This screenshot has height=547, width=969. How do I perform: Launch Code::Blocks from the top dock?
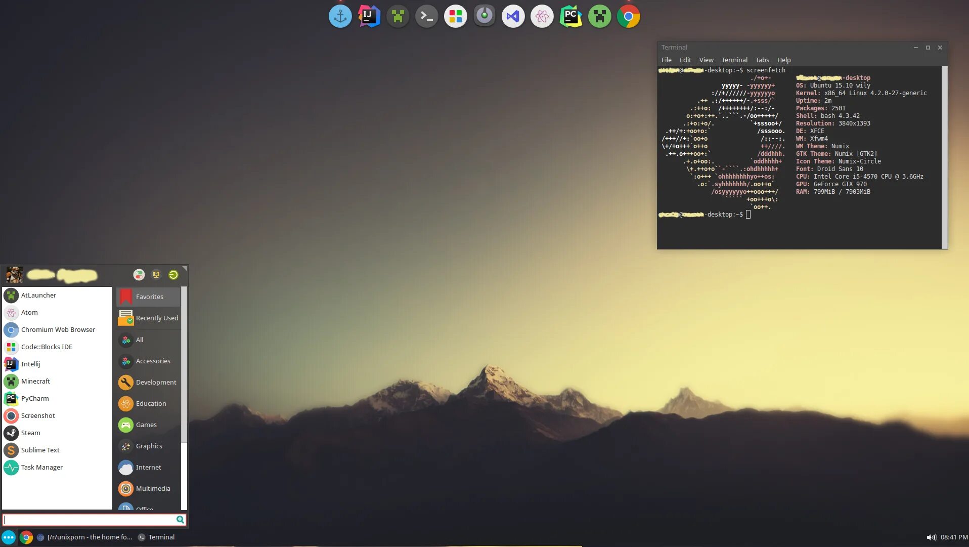coord(456,17)
